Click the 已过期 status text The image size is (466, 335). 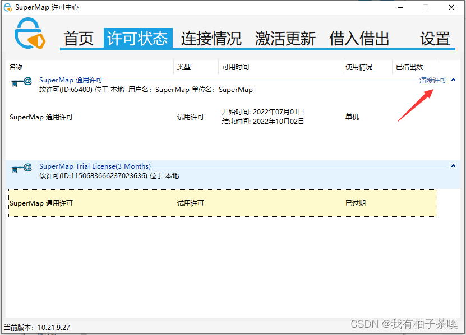pos(356,203)
